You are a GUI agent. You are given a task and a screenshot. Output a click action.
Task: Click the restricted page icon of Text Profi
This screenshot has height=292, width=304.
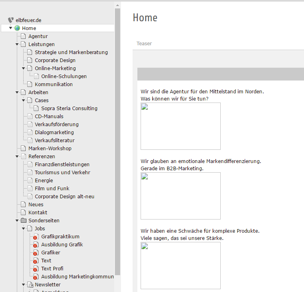(x=36, y=269)
